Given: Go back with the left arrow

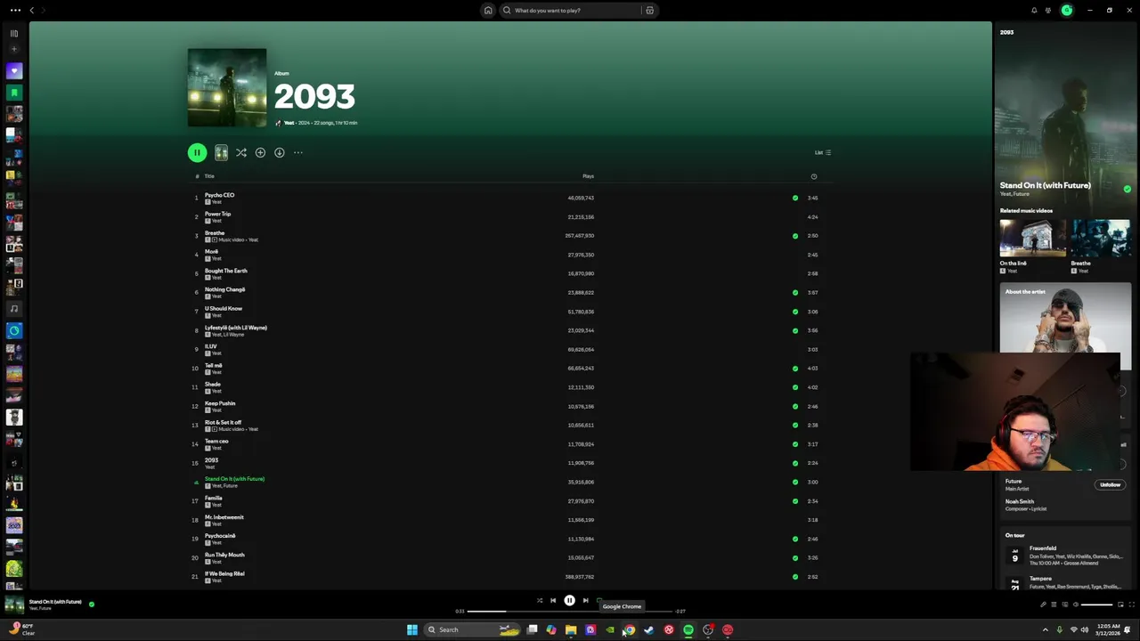Looking at the screenshot, I should (31, 10).
